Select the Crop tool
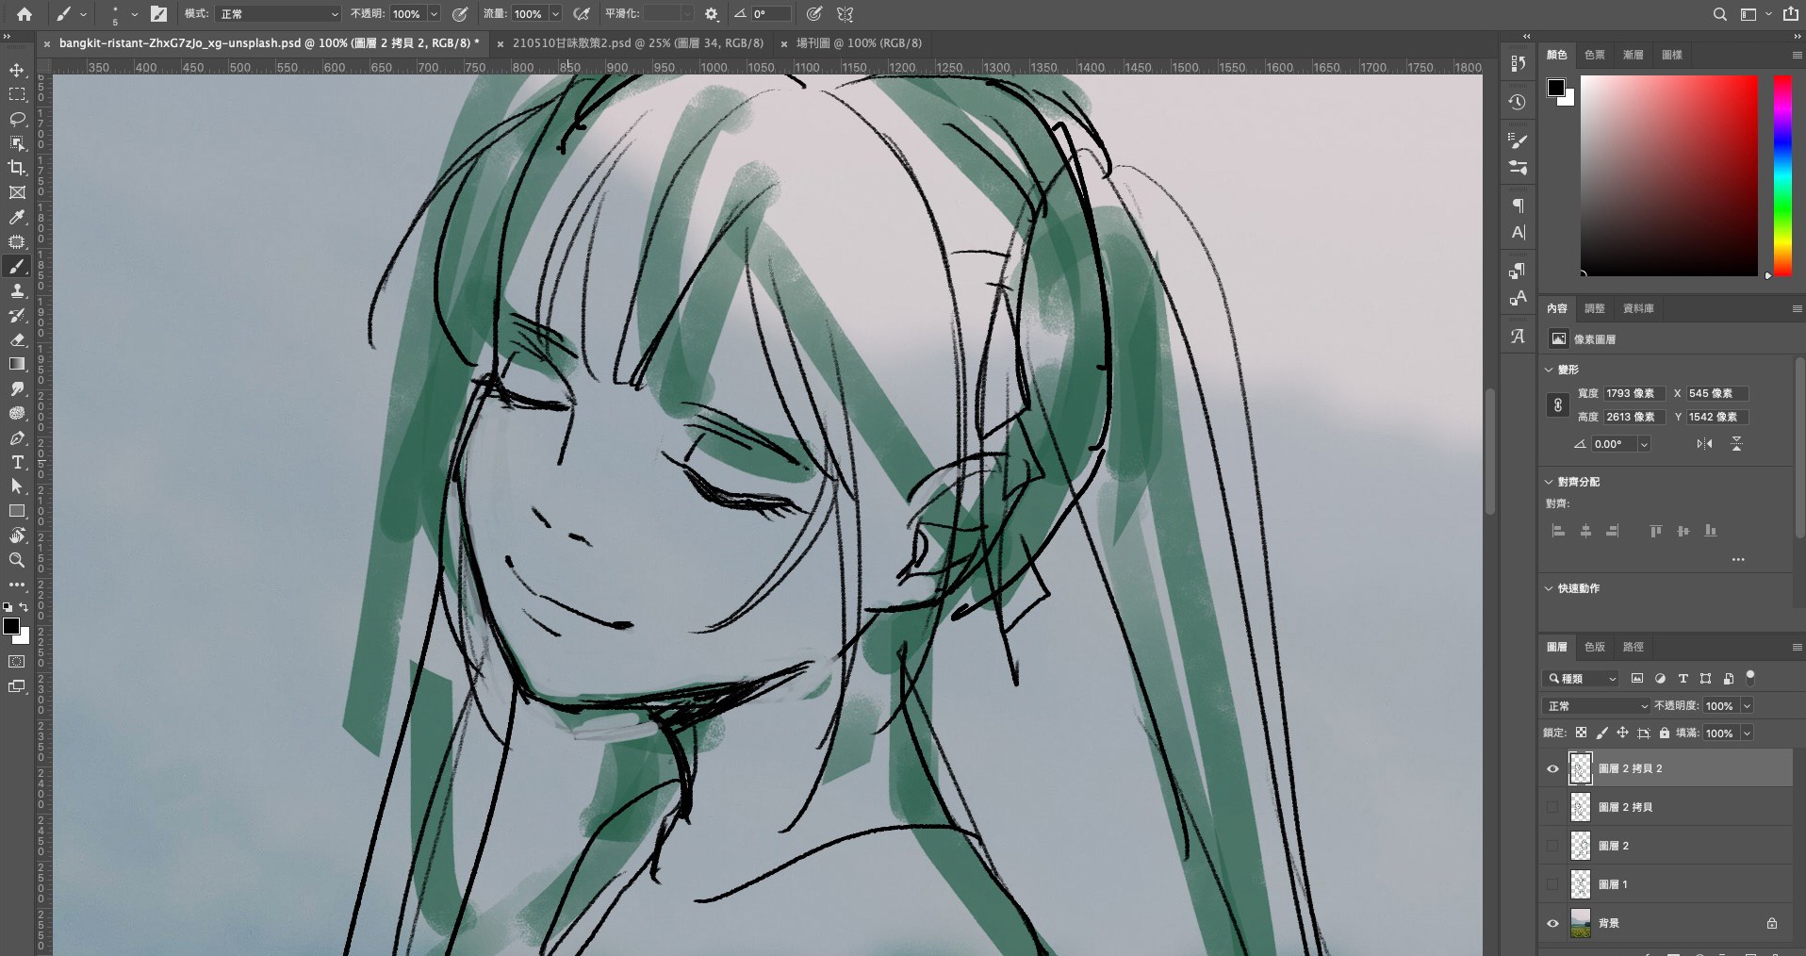 pyautogui.click(x=17, y=168)
